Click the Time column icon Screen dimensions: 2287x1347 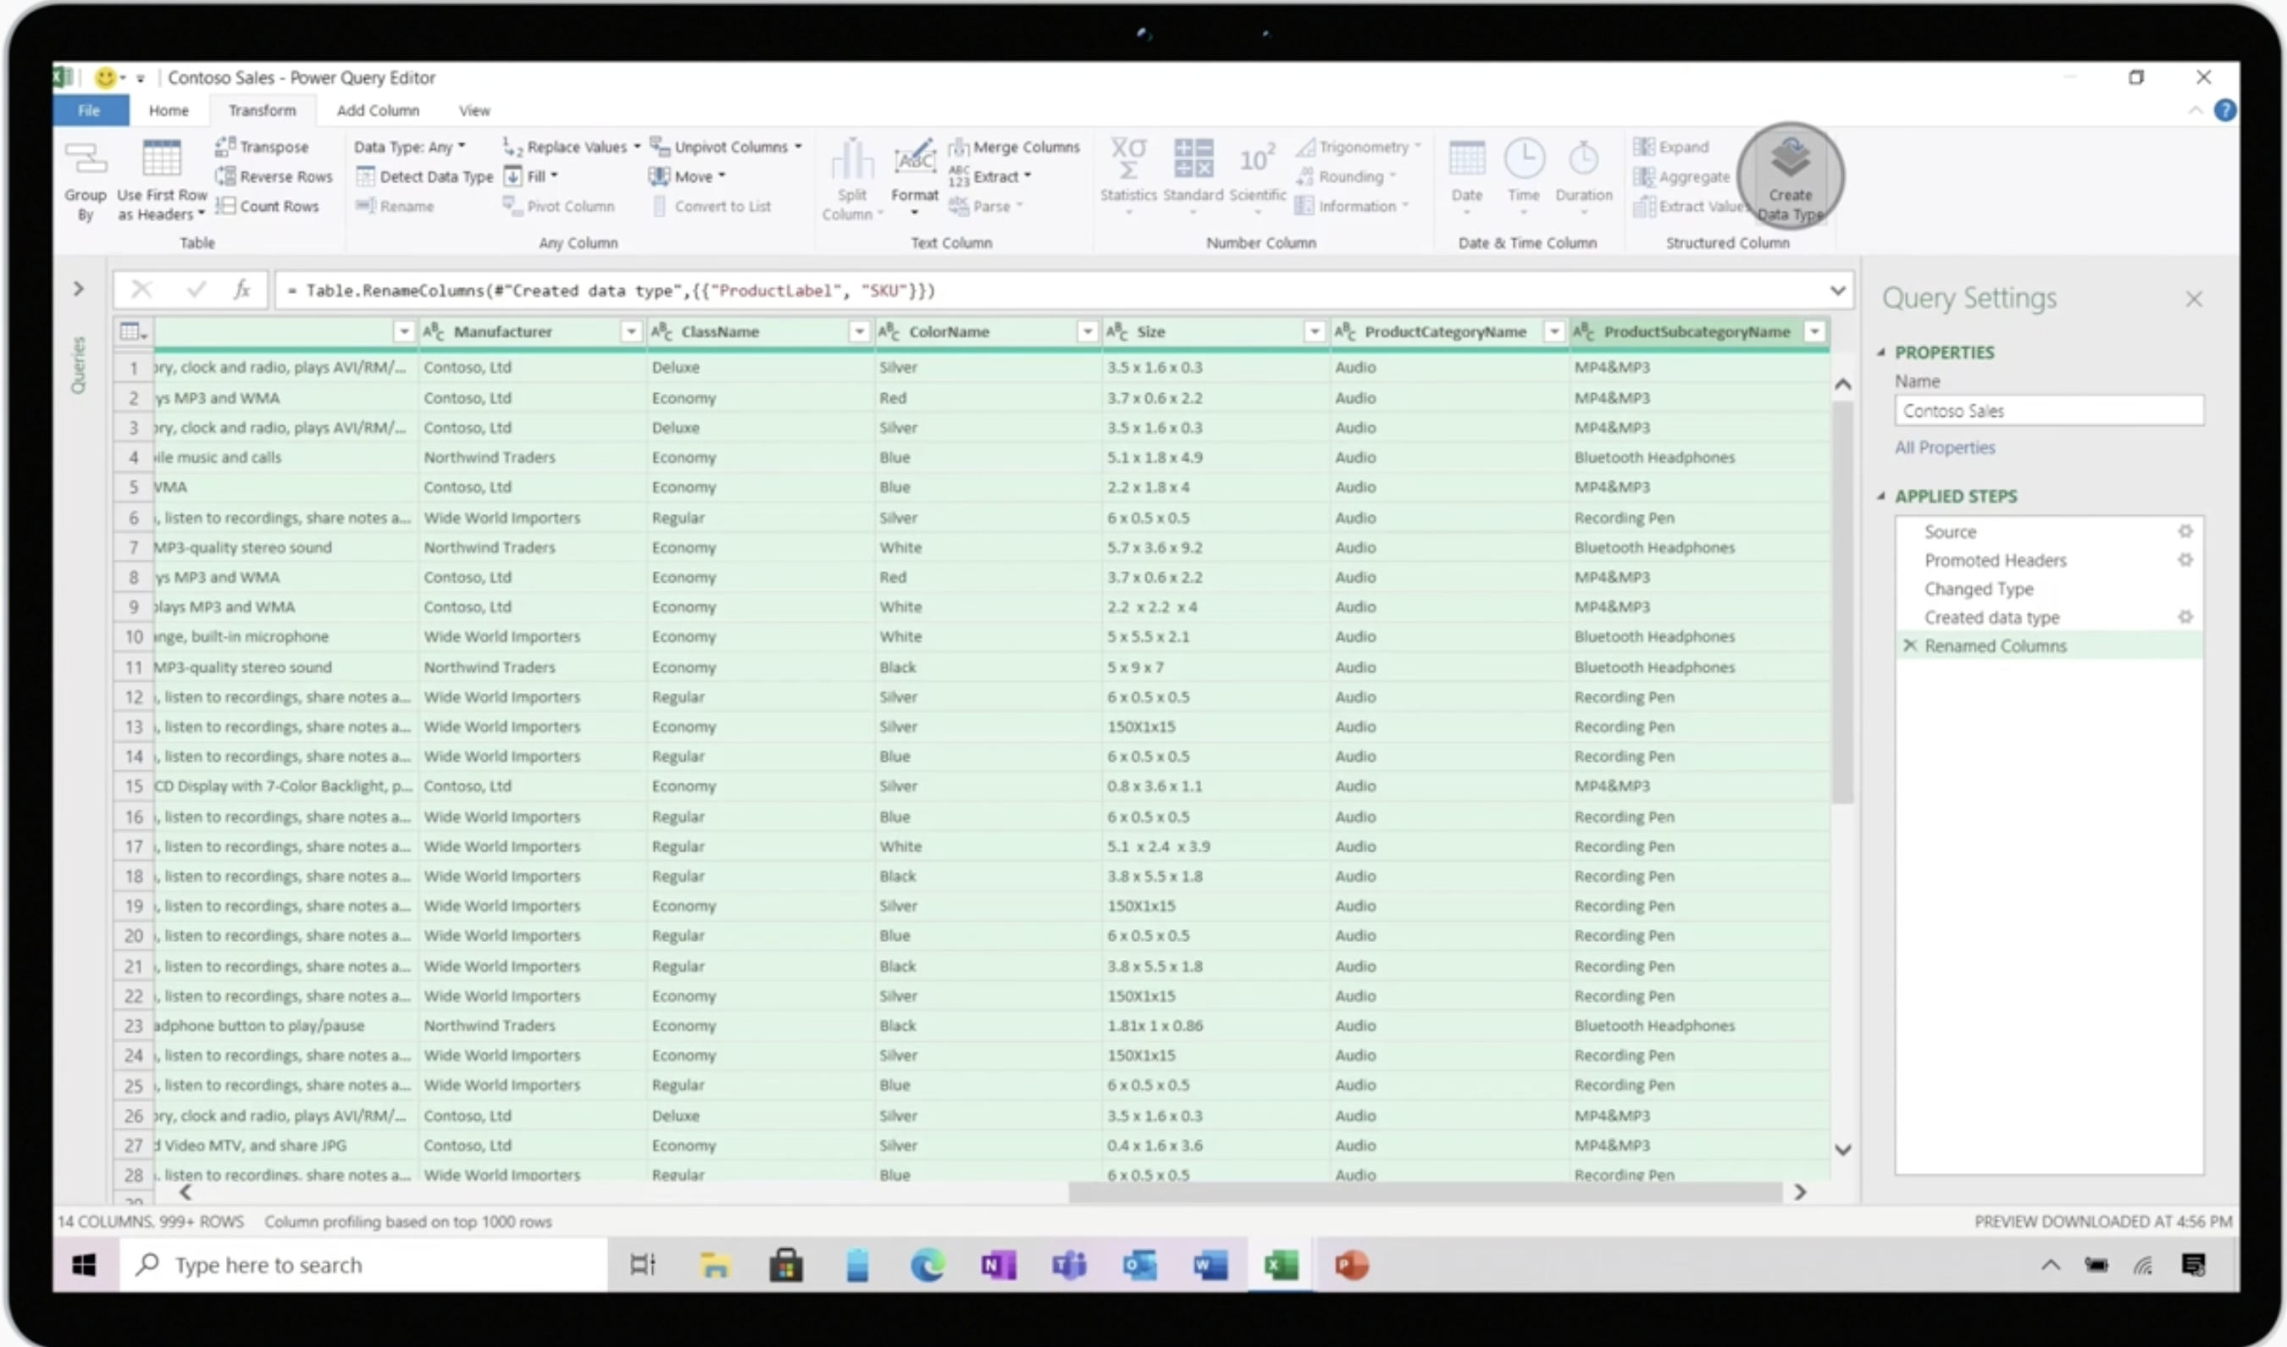point(1524,158)
